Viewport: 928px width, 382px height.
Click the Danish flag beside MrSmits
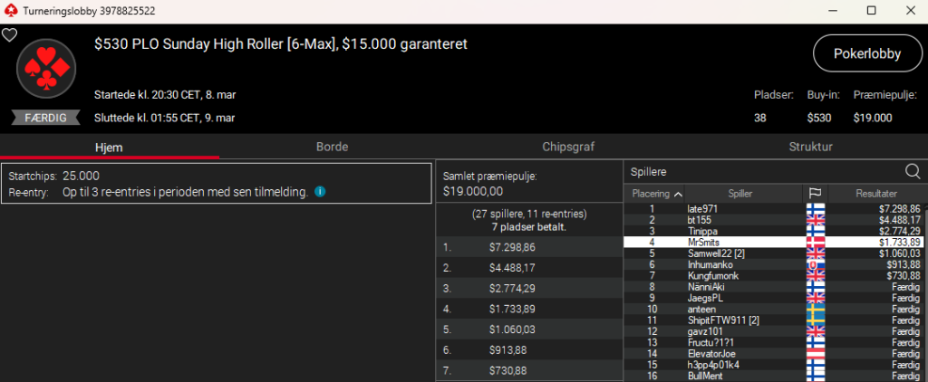815,243
